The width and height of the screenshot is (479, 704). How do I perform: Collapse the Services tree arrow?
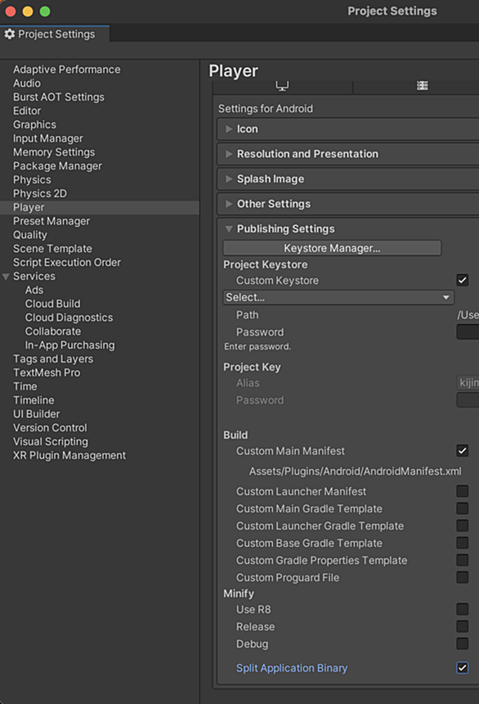click(x=6, y=277)
